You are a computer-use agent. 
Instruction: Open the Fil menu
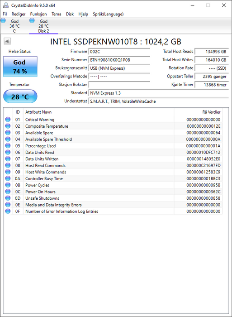(x=5, y=14)
